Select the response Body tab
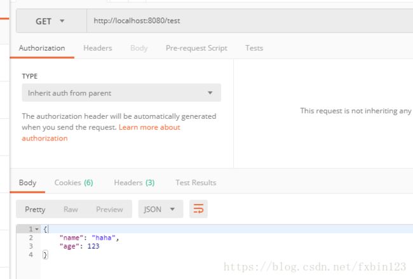 [x=28, y=183]
